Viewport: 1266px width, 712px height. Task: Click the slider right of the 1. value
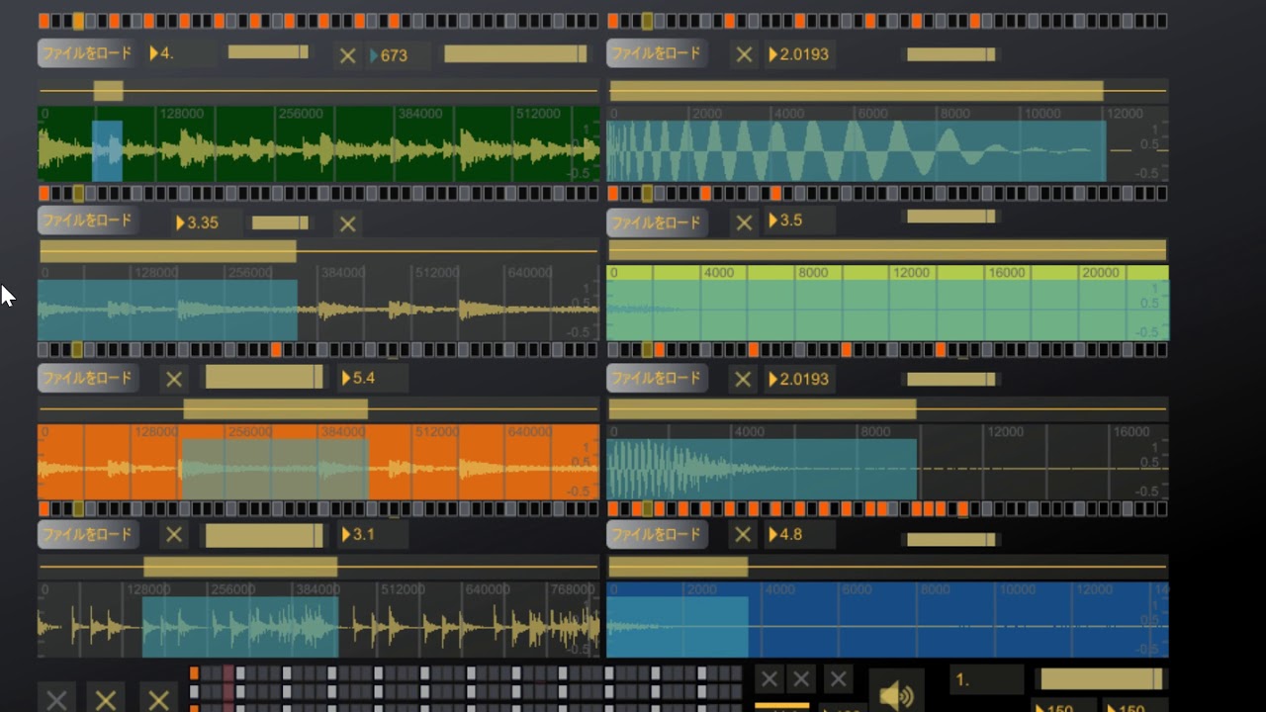[1102, 678]
